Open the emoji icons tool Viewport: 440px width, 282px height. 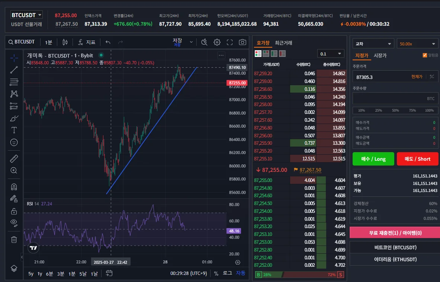pos(14,142)
